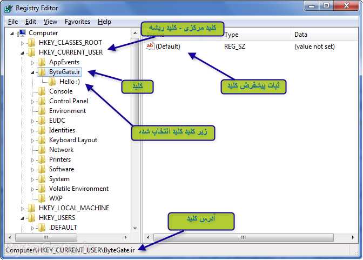Collapse the HKEY_USERS node arrow
Image resolution: width=363 pixels, height=260 pixels.
coord(22,218)
